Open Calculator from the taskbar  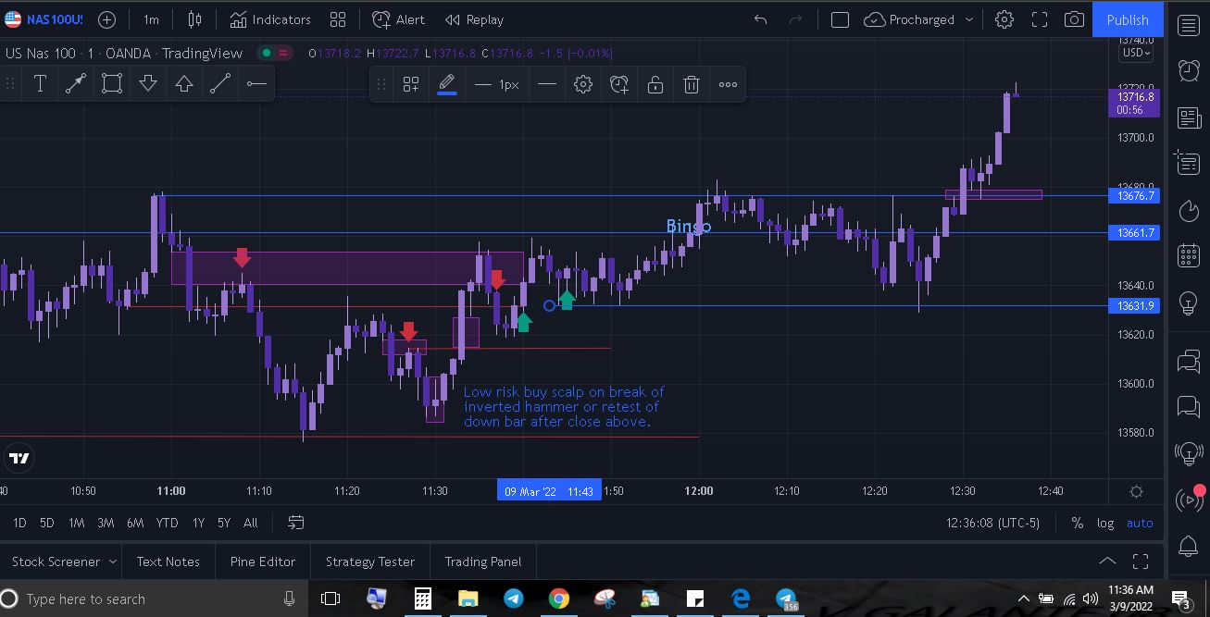pyautogui.click(x=422, y=598)
